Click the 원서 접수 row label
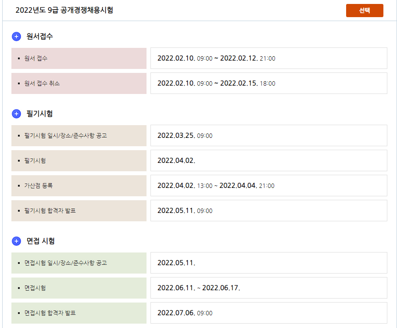The height and width of the screenshot is (328, 397). point(36,58)
